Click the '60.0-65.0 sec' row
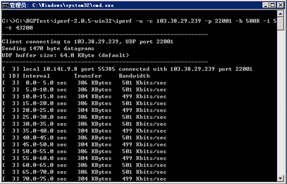 [84, 165]
